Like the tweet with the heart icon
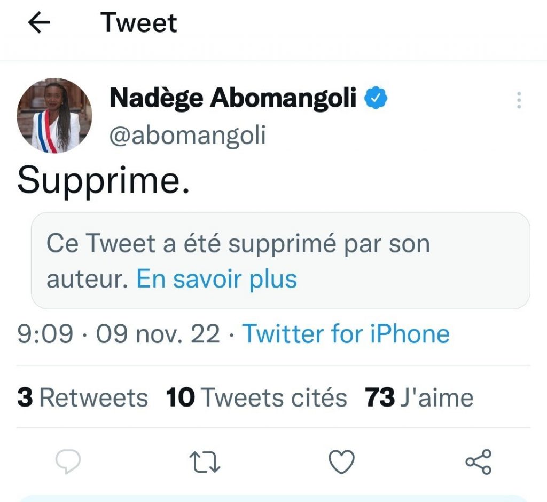Viewport: 547px width, 502px height. 341,462
